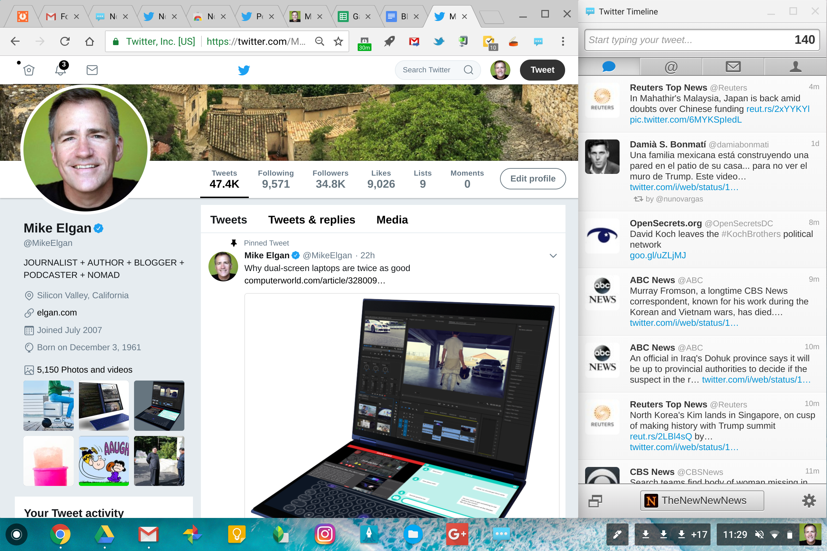Open system tray clock 11:29
Image resolution: width=827 pixels, height=551 pixels.
point(735,534)
